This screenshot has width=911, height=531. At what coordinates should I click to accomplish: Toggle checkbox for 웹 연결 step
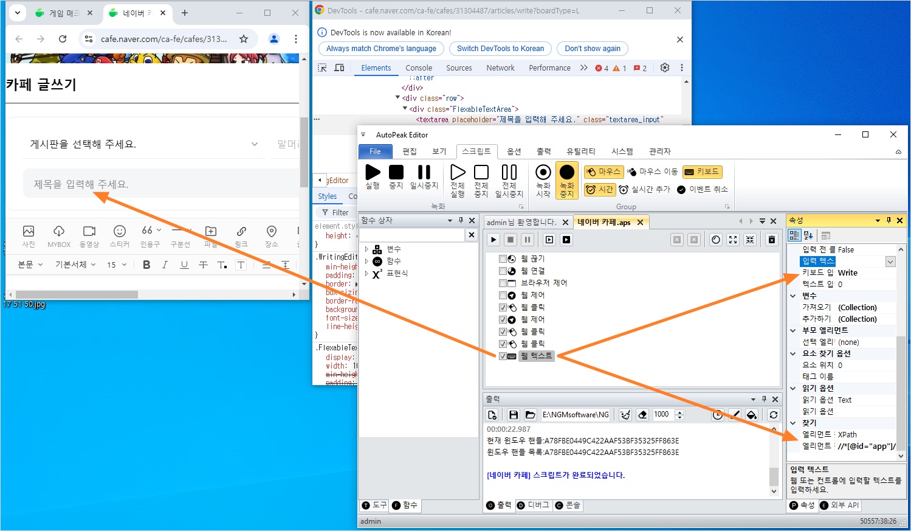[503, 271]
